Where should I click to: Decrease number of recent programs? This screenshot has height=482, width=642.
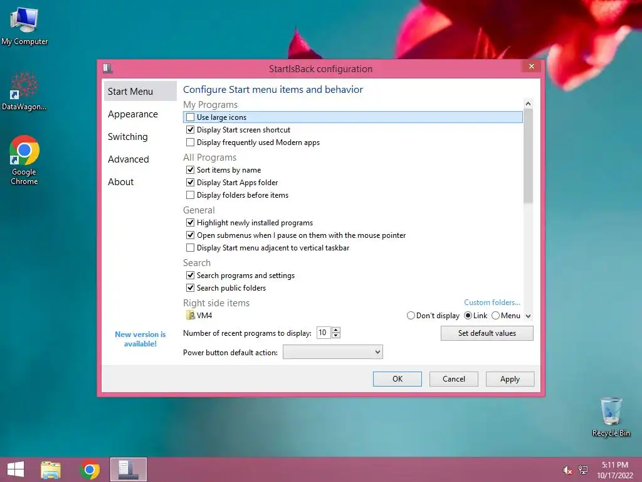[x=336, y=336]
